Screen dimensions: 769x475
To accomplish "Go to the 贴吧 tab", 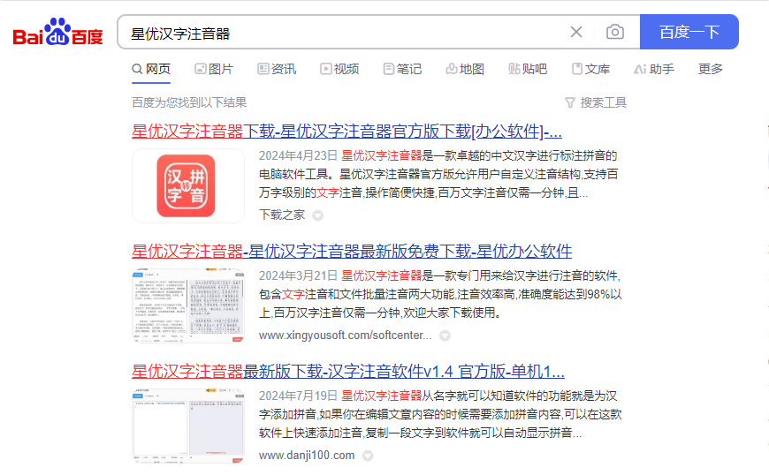I will click(528, 69).
